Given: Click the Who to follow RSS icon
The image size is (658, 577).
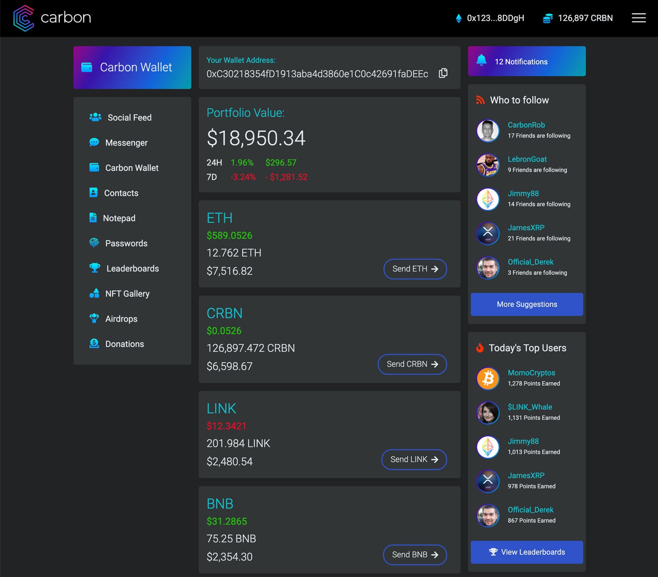Looking at the screenshot, I should click(x=480, y=100).
